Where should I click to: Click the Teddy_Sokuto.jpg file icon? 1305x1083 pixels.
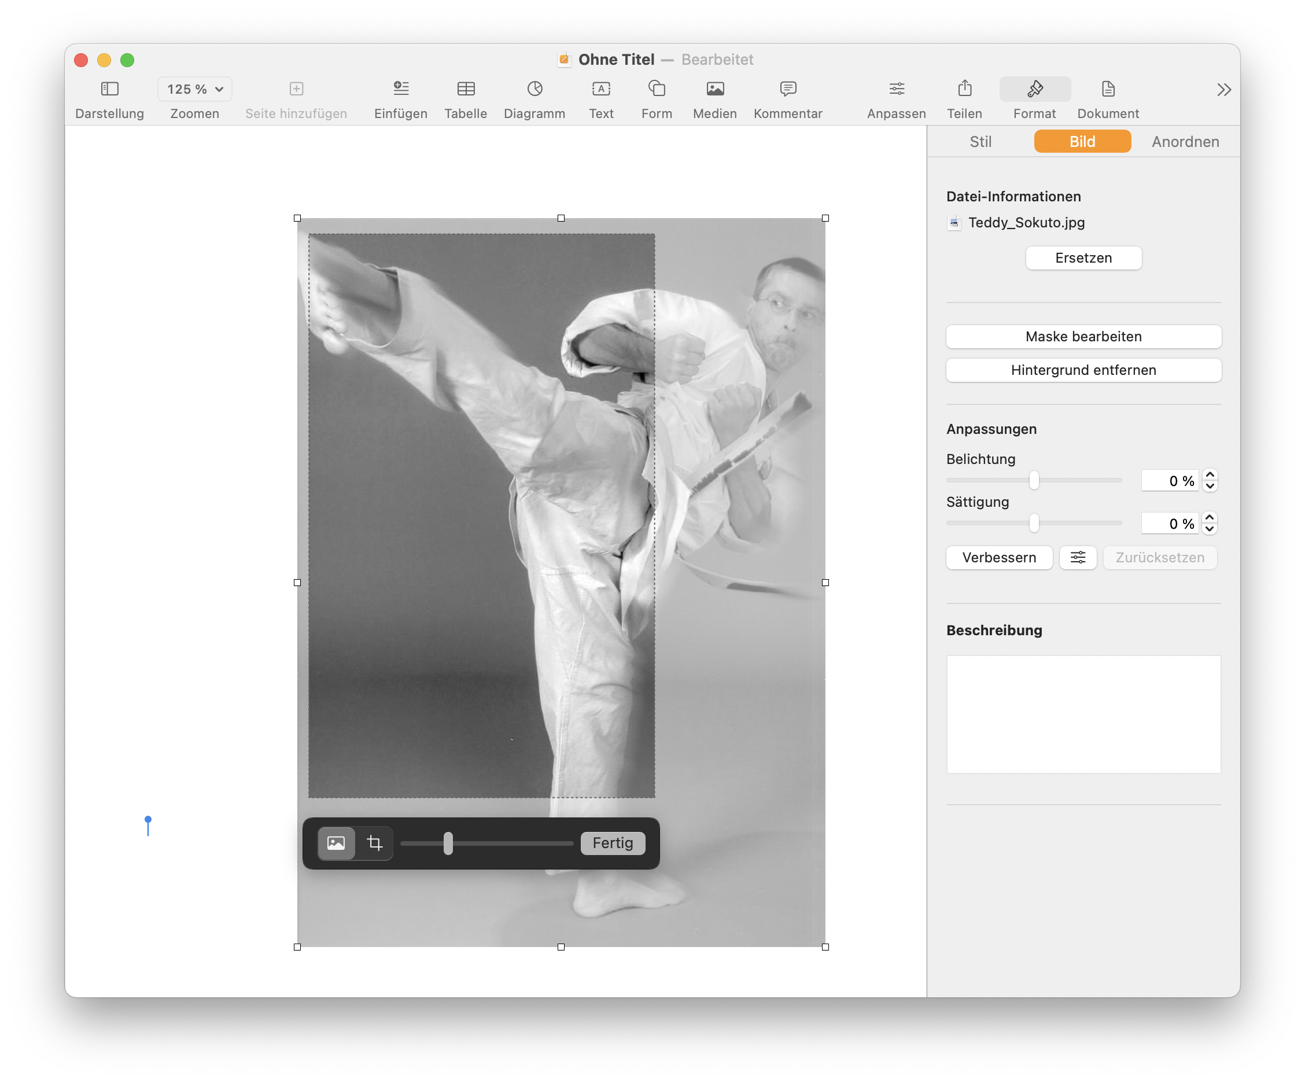click(x=954, y=222)
